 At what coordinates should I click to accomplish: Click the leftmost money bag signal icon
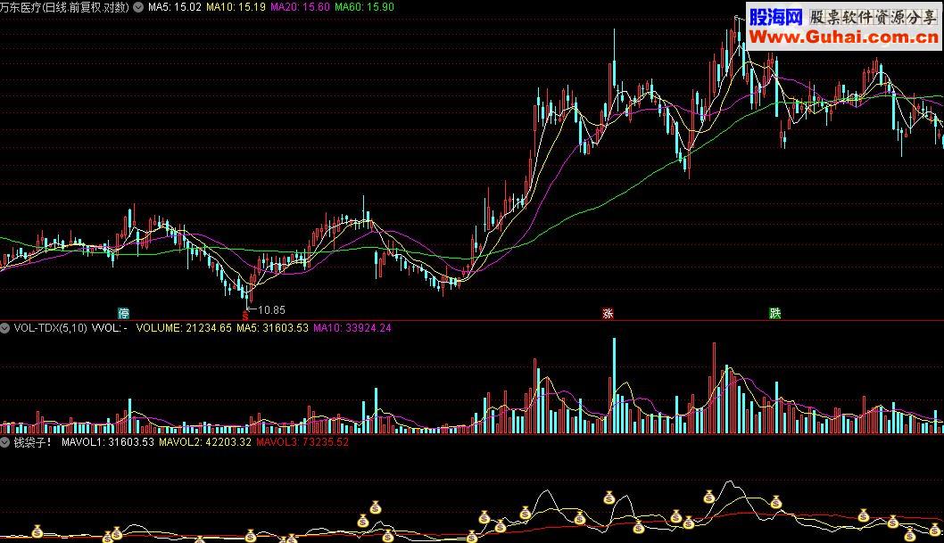[37, 531]
